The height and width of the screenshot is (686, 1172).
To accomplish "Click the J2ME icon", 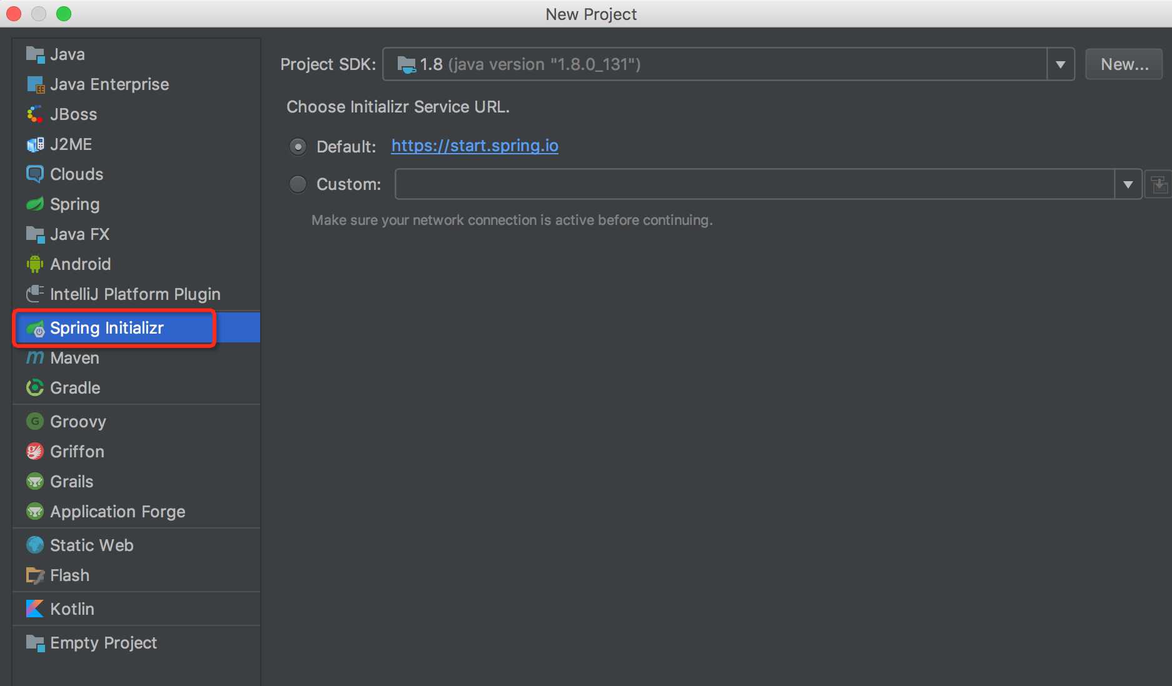I will click(35, 144).
